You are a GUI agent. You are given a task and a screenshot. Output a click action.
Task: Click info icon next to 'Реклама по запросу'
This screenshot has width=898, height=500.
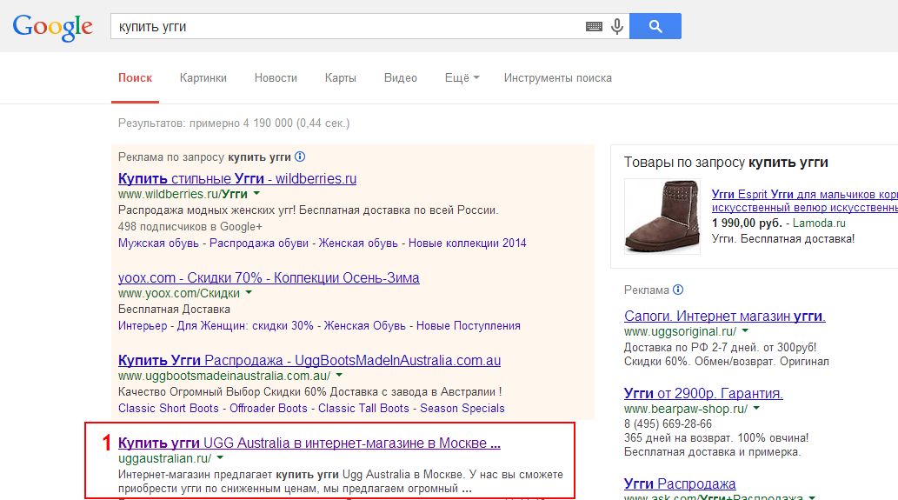coord(300,157)
